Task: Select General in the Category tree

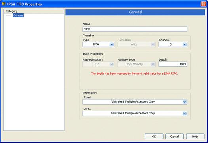Action: (18, 15)
